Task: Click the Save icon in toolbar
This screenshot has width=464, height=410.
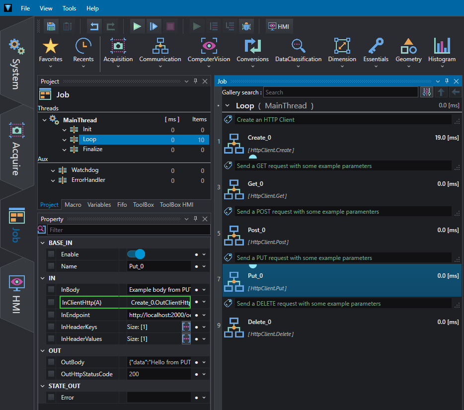Action: pyautogui.click(x=51, y=26)
